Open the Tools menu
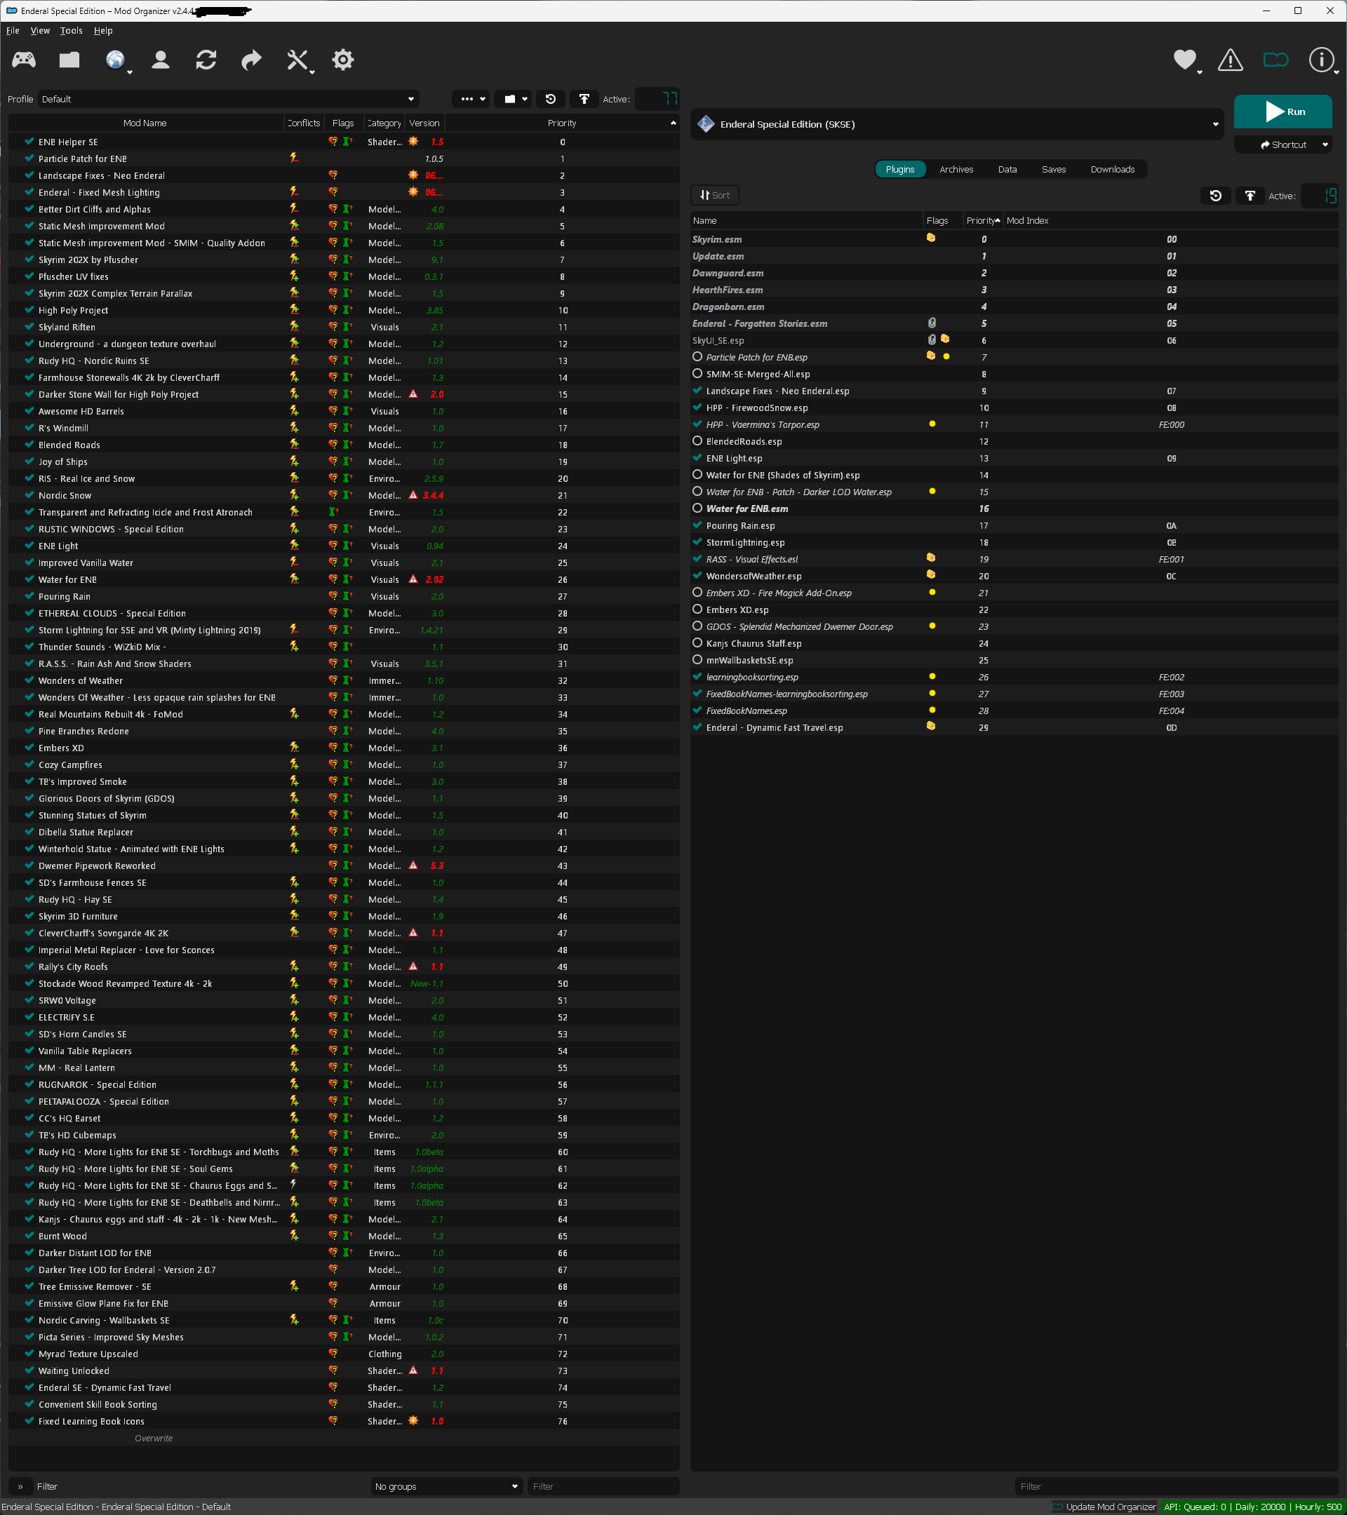The height and width of the screenshot is (1515, 1347). [x=71, y=30]
